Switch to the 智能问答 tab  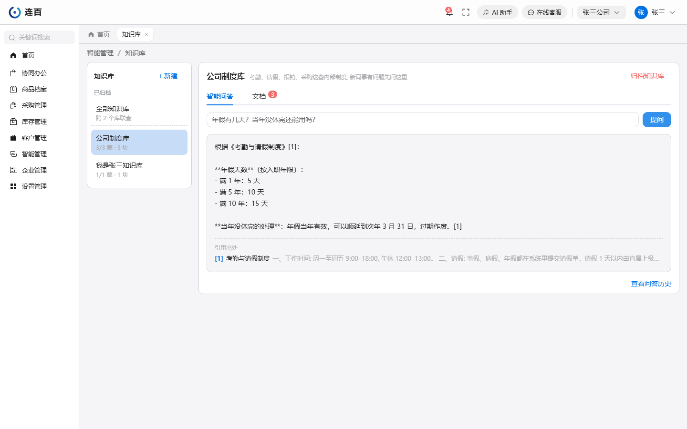coord(220,96)
